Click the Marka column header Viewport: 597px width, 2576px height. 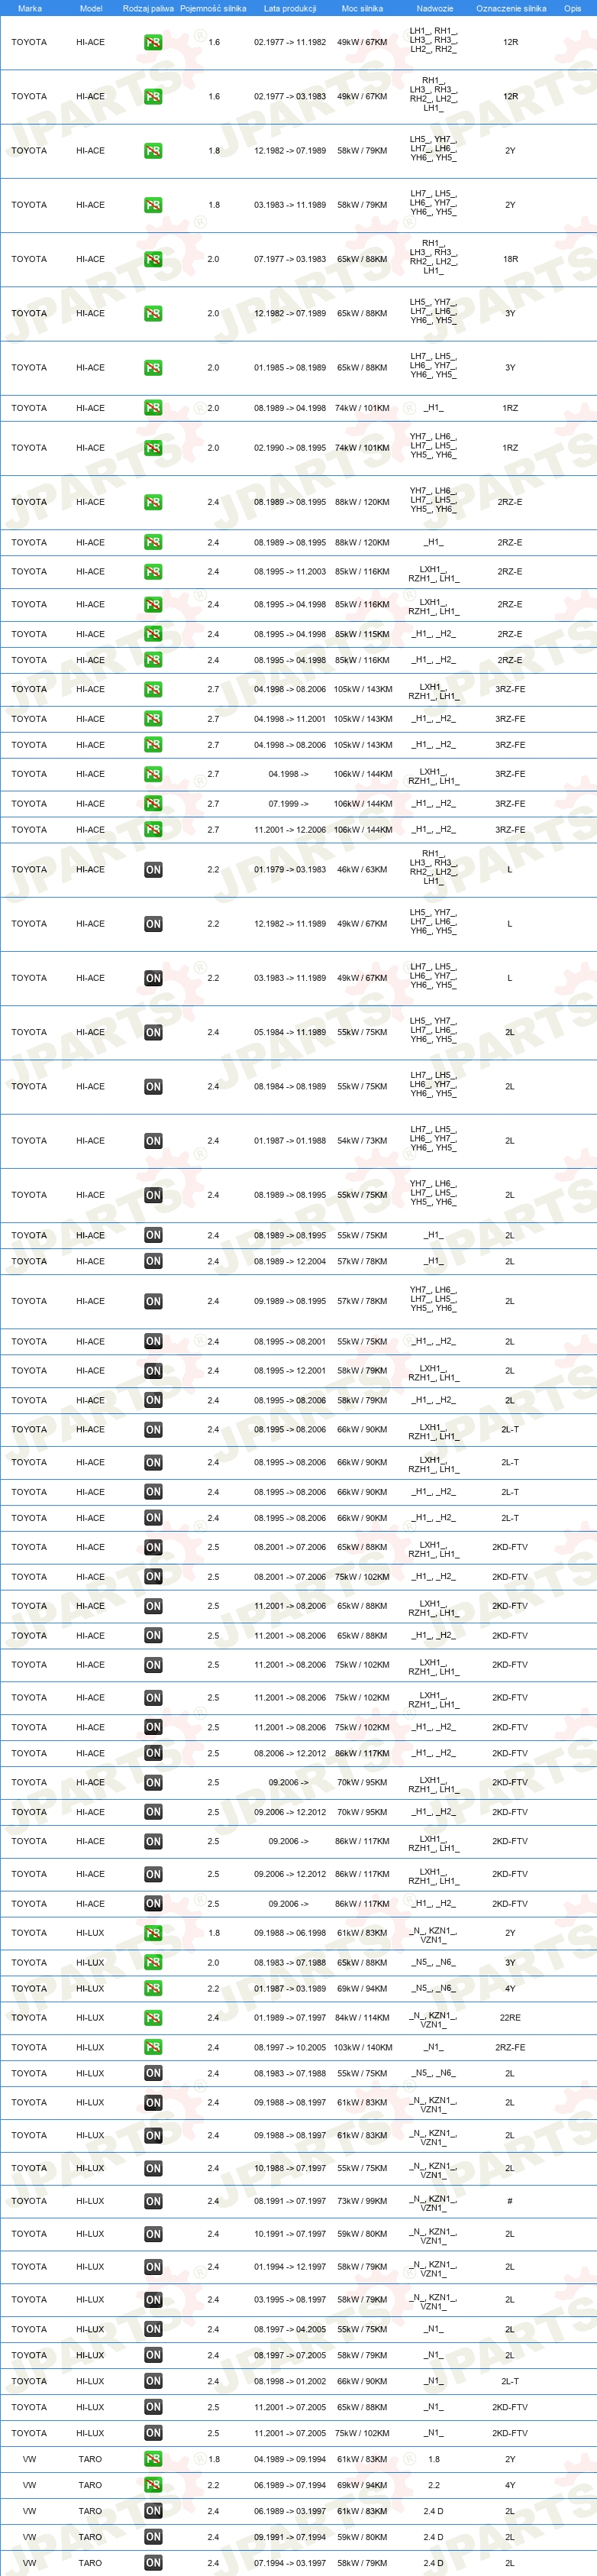click(x=30, y=8)
